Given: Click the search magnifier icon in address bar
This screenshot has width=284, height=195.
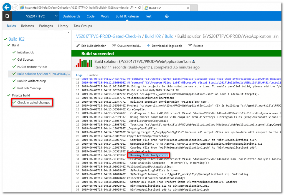Looking at the screenshot, I should [x=132, y=8].
